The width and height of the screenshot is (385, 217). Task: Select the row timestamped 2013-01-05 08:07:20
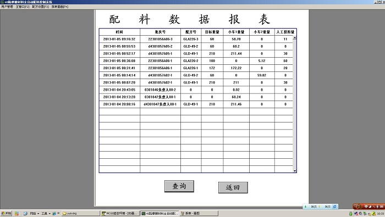point(196,82)
